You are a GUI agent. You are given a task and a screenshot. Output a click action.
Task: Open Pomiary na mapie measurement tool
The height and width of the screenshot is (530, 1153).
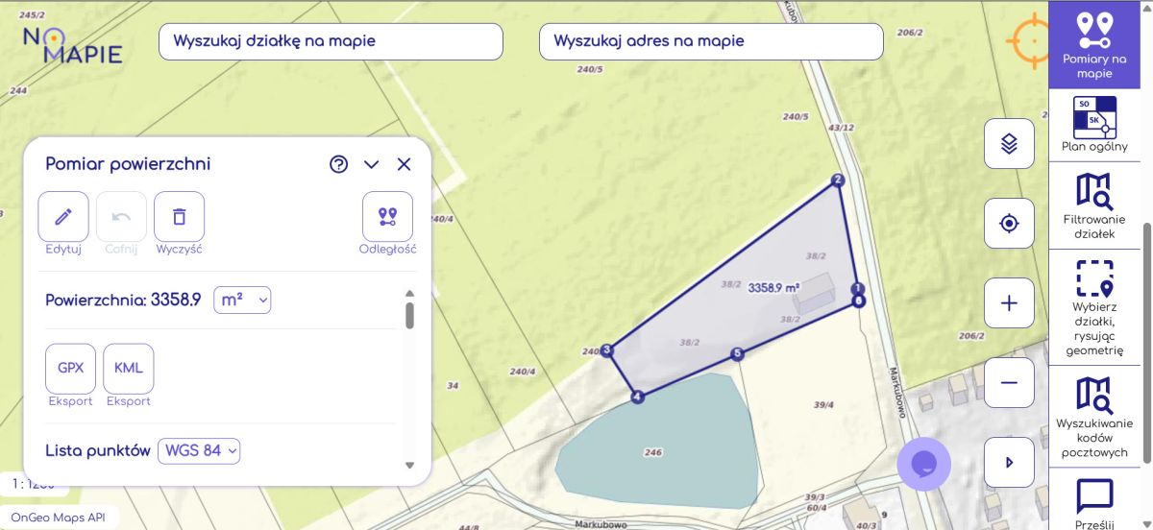[x=1093, y=44]
